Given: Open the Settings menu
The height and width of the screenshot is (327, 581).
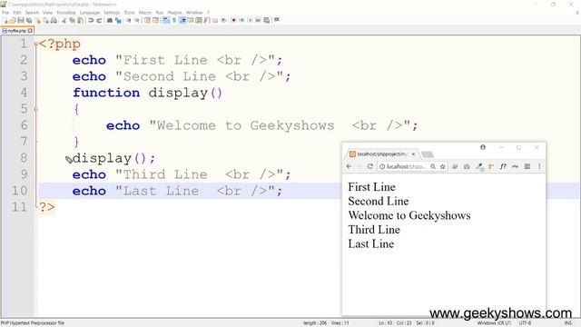Looking at the screenshot, I should coord(112,13).
